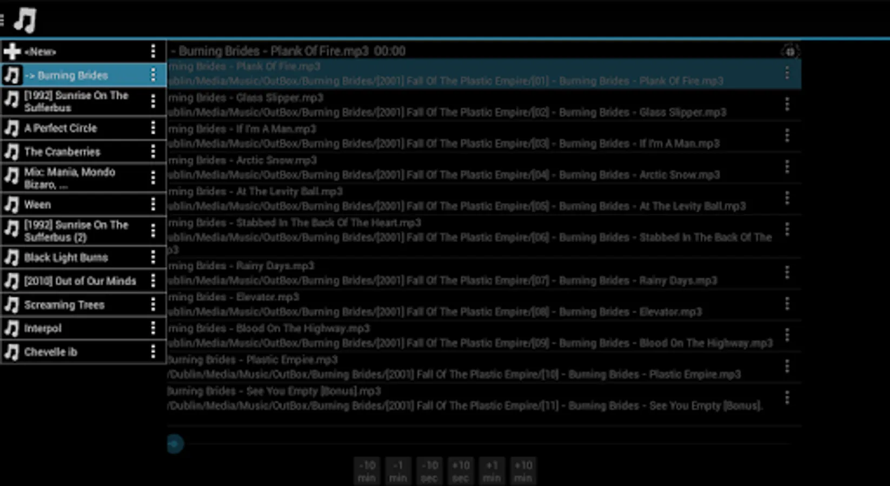Open the overflow menu of the Interpol playlist
The height and width of the screenshot is (486, 890).
(x=154, y=328)
